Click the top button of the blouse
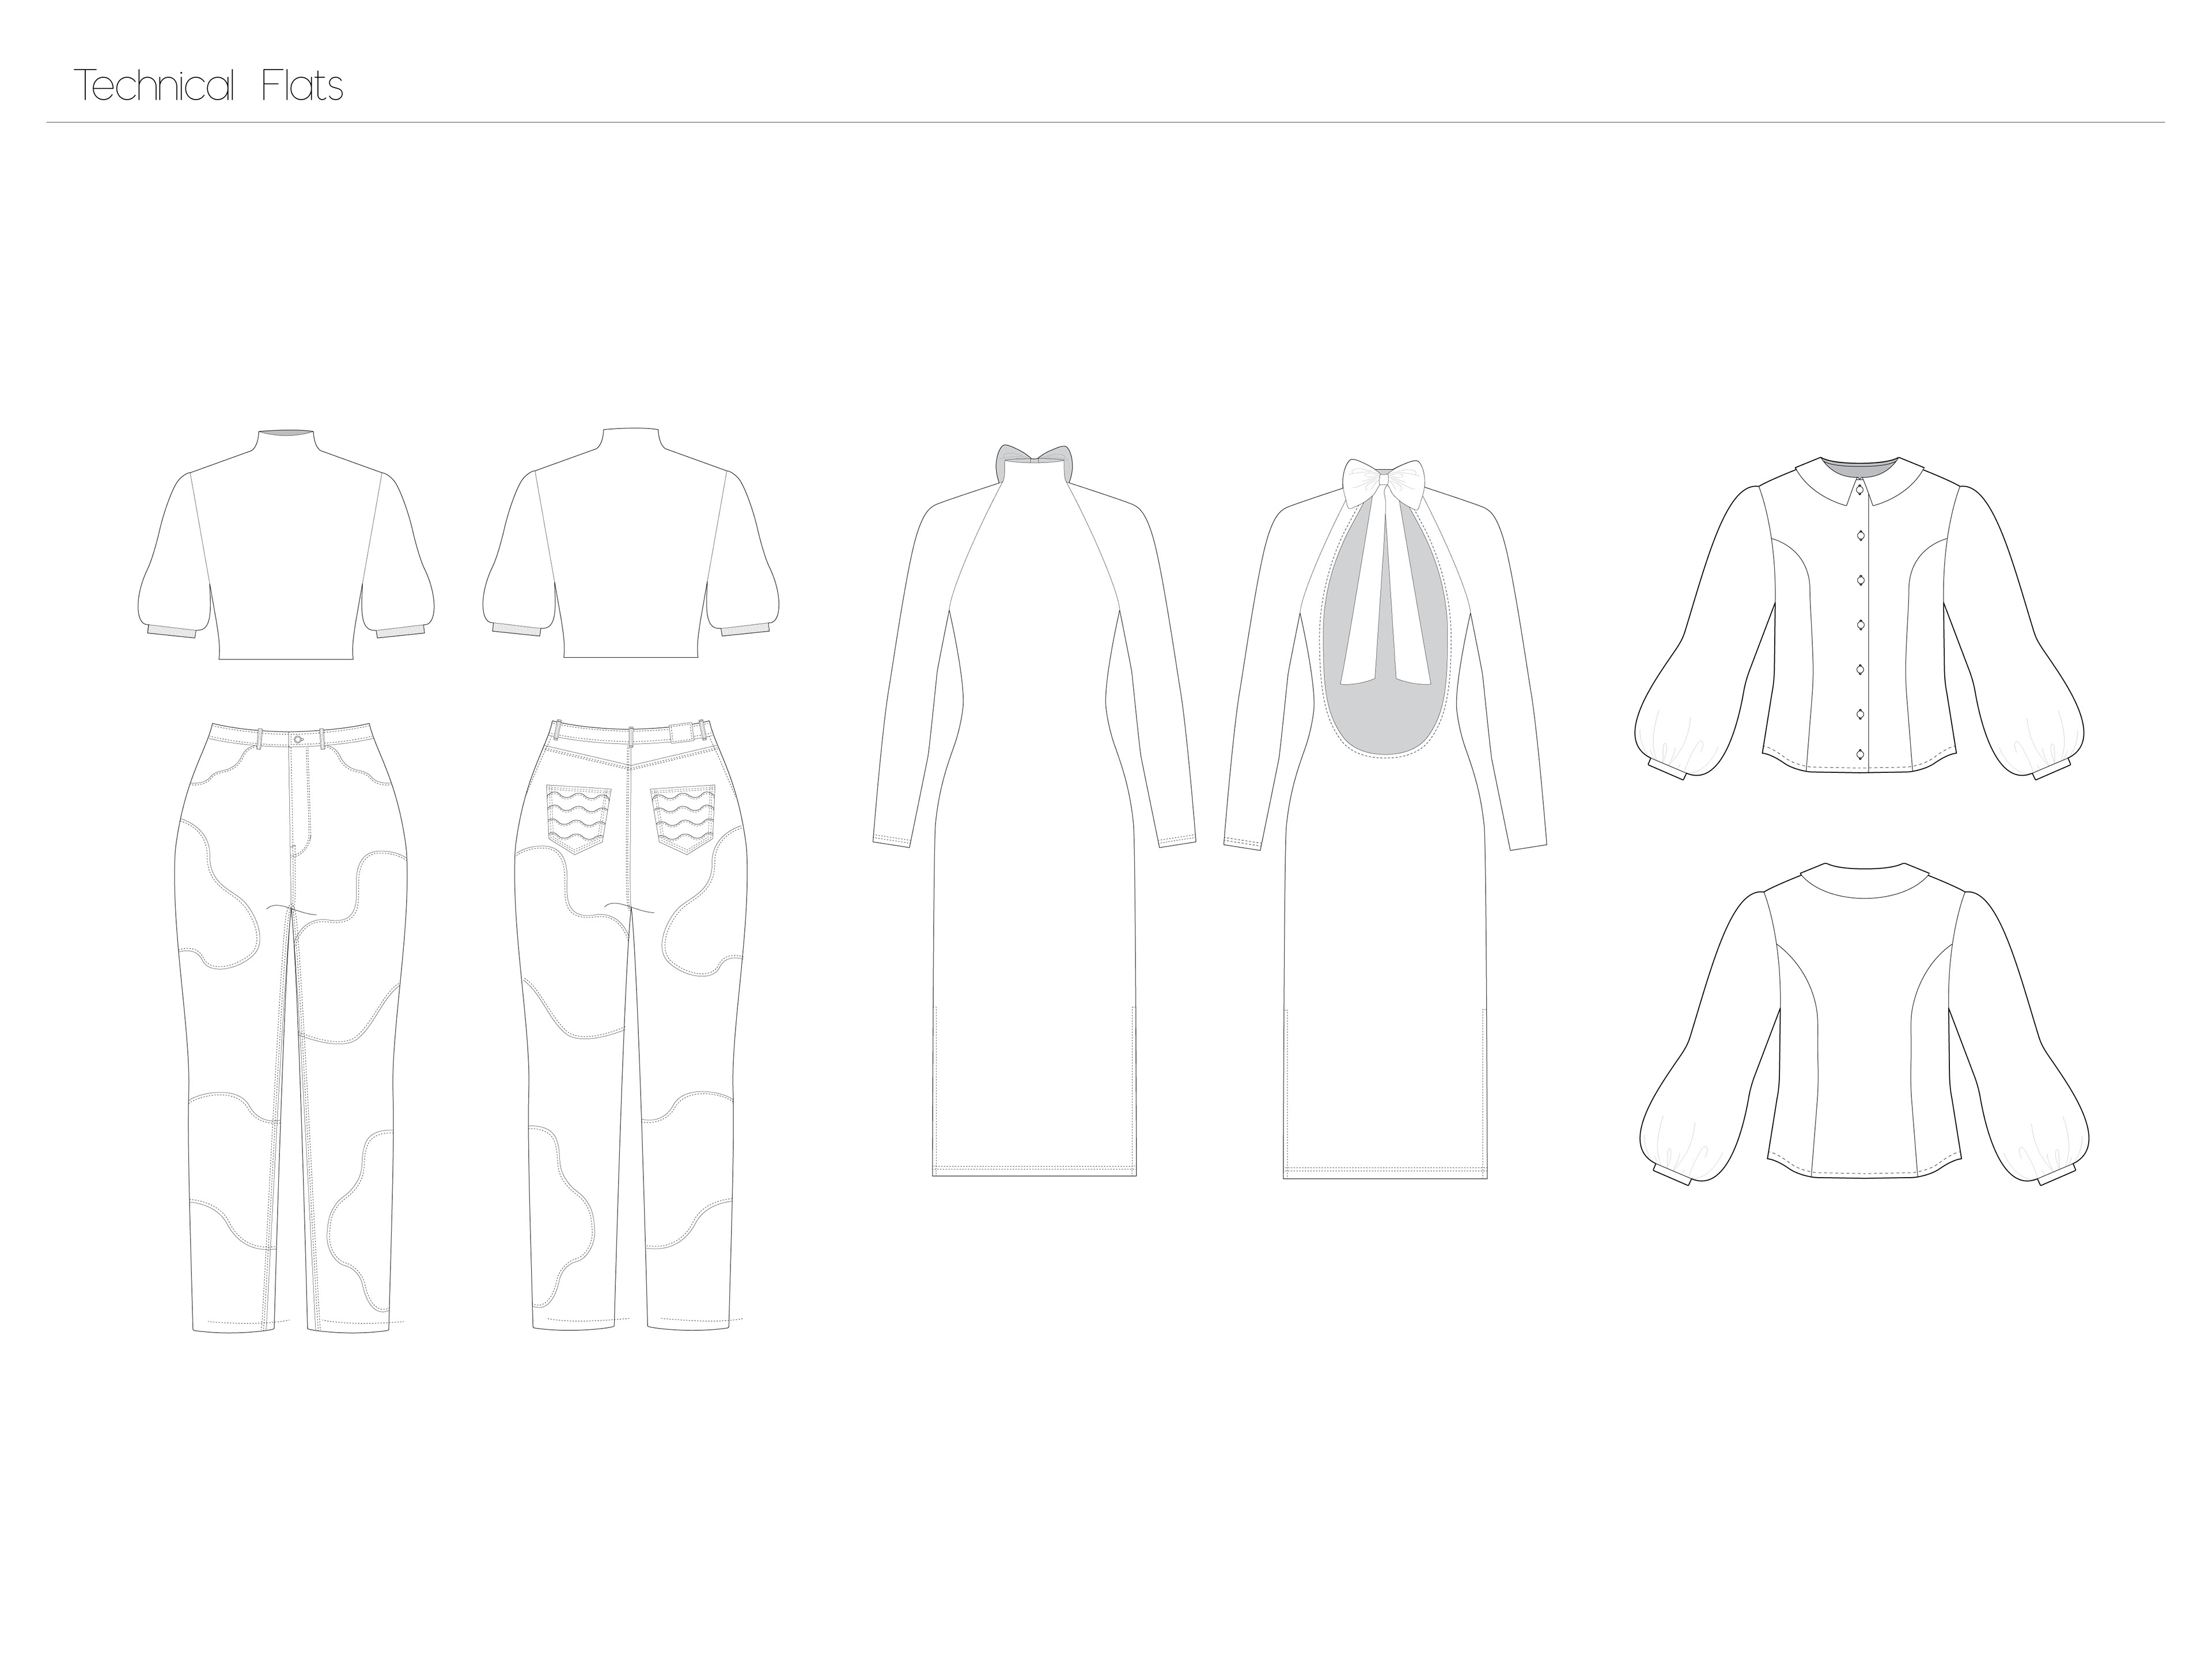 (x=1860, y=491)
